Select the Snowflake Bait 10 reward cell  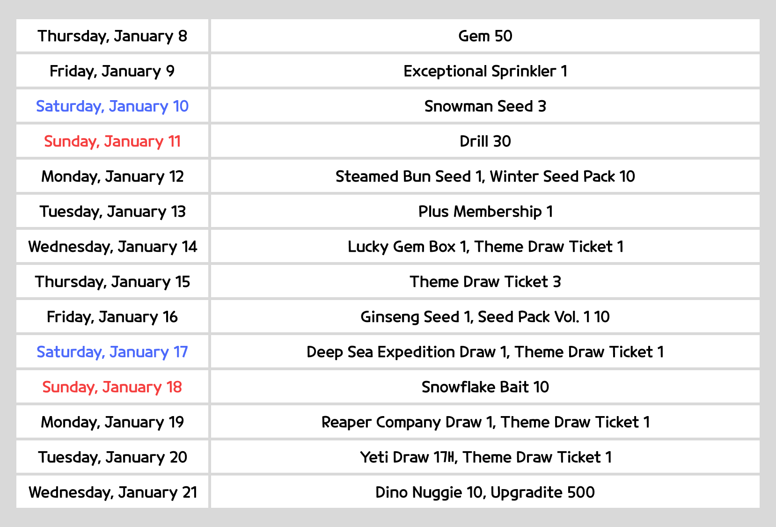tap(485, 387)
